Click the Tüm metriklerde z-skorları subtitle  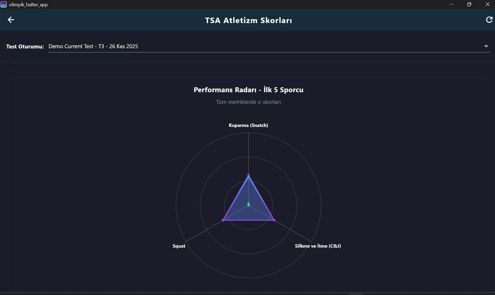(x=248, y=102)
